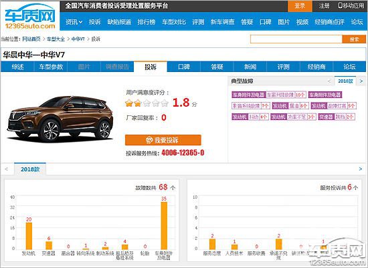Click the 车质网 12365auto.com logo
This screenshot has width=368, height=268.
(x=30, y=17)
